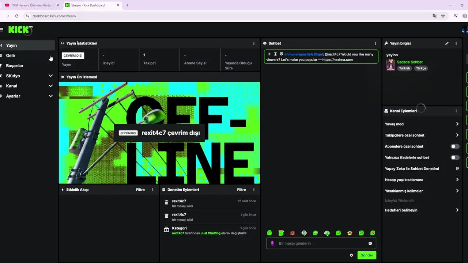This screenshot has height=263, width=468.
Task: Timeout user with the hourglass icon in chat
Action: [x=275, y=54]
